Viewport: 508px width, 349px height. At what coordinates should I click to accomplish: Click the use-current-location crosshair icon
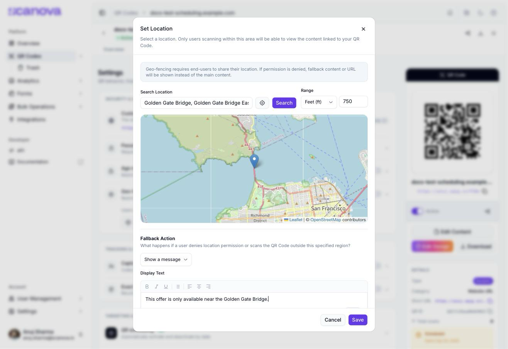[262, 103]
